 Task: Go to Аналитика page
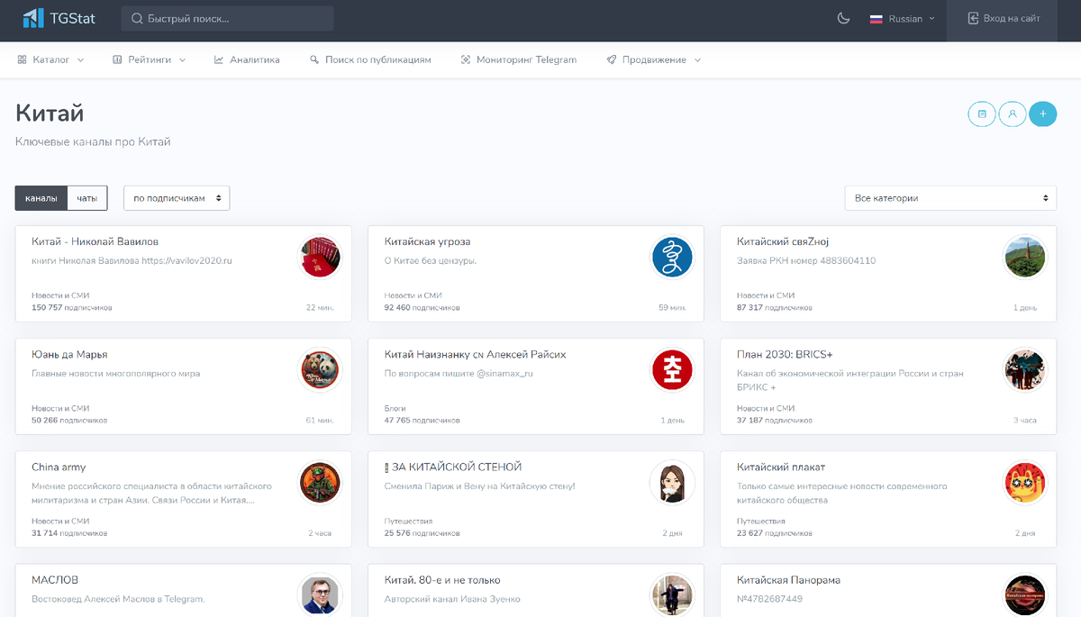click(247, 59)
